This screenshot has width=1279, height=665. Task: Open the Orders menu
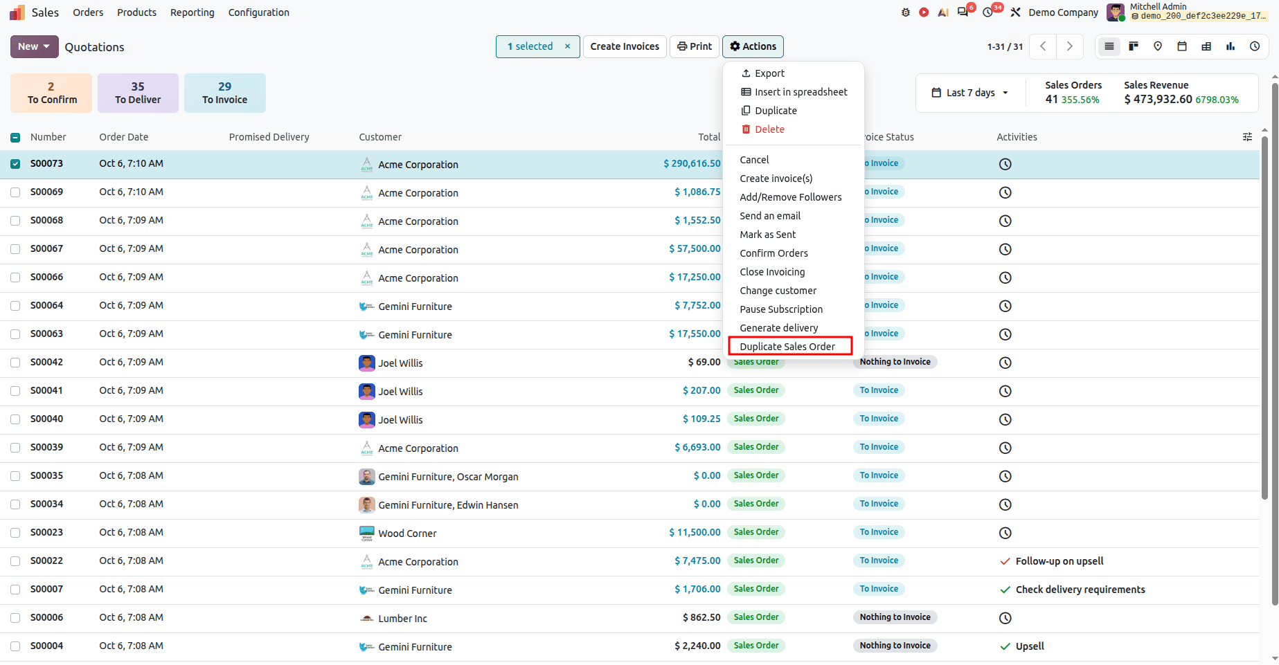pyautogui.click(x=88, y=12)
